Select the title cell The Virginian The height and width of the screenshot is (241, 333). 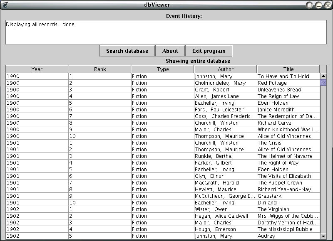[288, 209]
